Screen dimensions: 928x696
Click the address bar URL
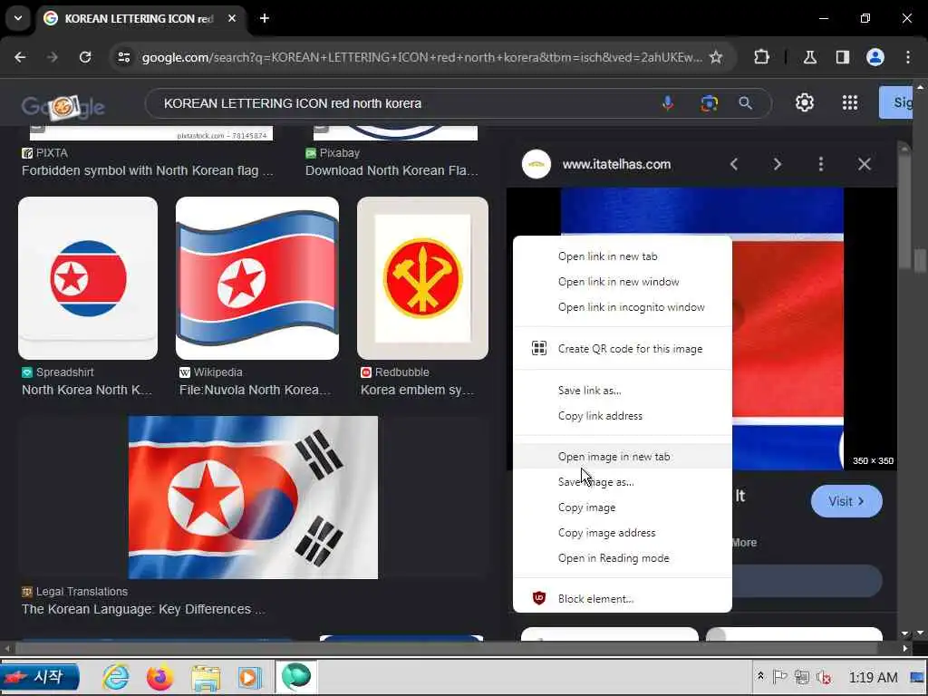(x=421, y=57)
